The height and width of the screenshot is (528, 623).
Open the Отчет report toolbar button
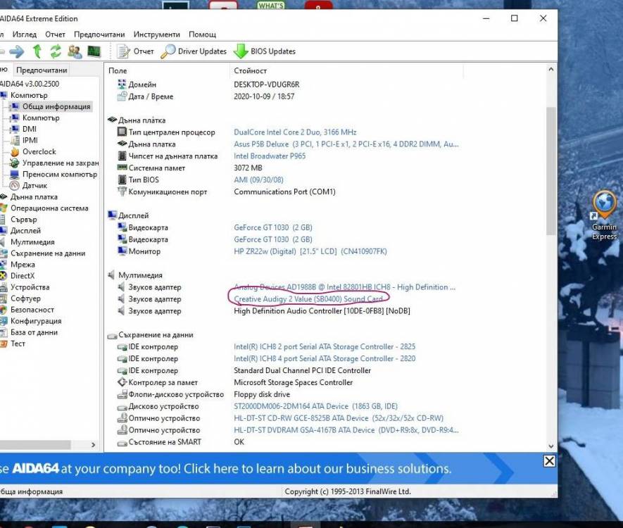click(135, 51)
